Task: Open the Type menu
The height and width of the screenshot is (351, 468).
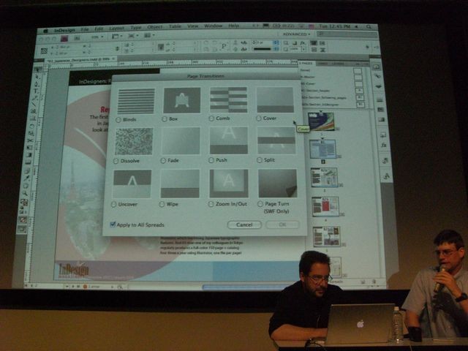Action: click(136, 28)
